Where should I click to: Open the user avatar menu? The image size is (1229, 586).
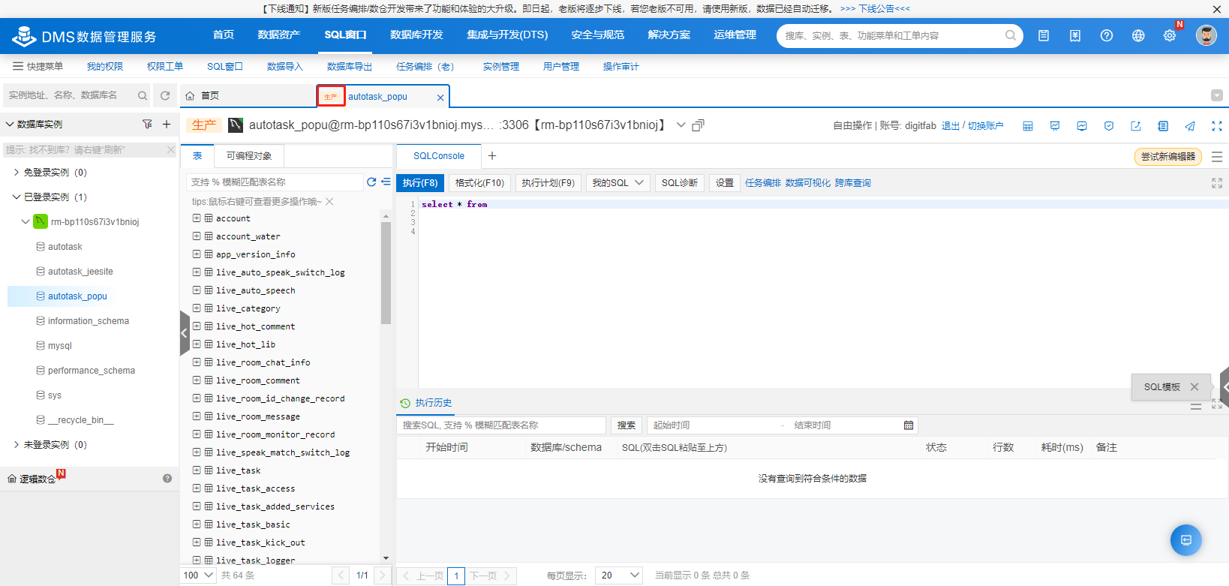pyautogui.click(x=1206, y=35)
